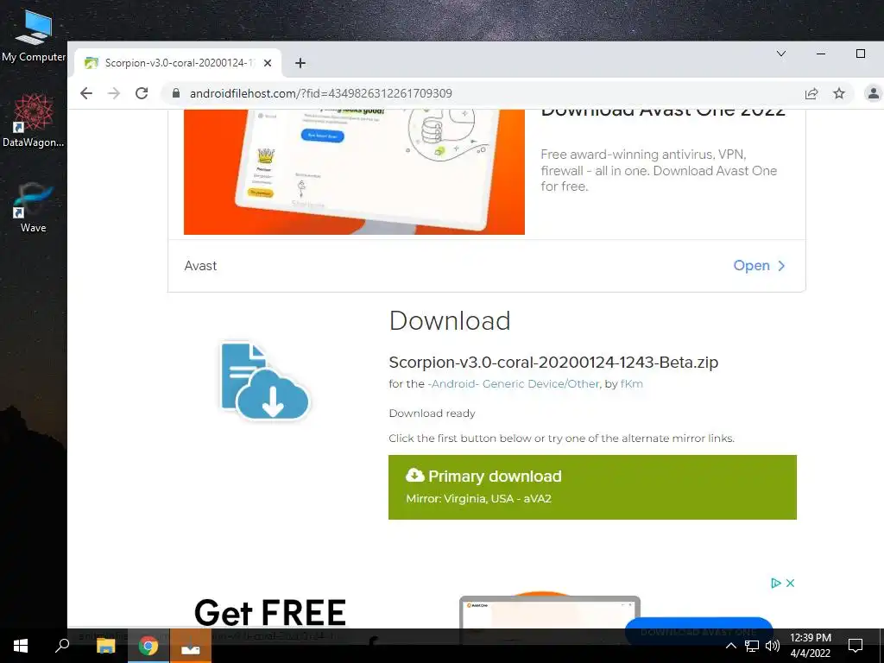Click the Download ready status text
Image resolution: width=884 pixels, height=663 pixels.
coord(432,414)
